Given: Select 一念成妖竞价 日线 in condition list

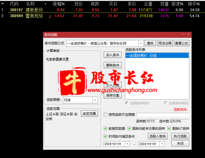Looking at the screenshot, I should point(157,55).
